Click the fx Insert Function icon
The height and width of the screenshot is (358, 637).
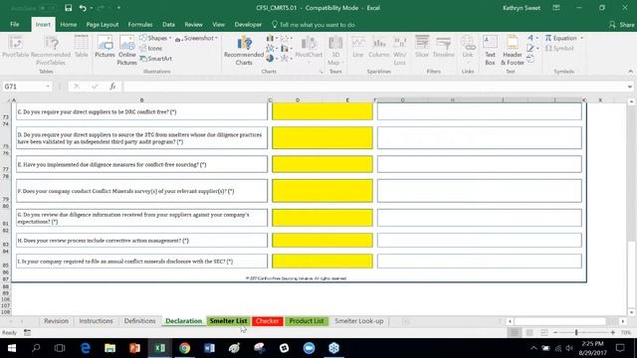(112, 87)
